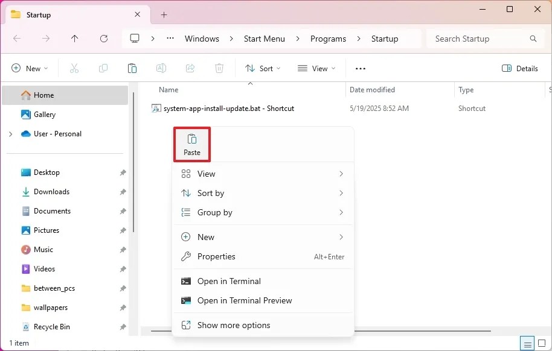Viewport: 552px width, 351px height.
Task: Open a new tab with the plus icon
Action: tap(163, 14)
